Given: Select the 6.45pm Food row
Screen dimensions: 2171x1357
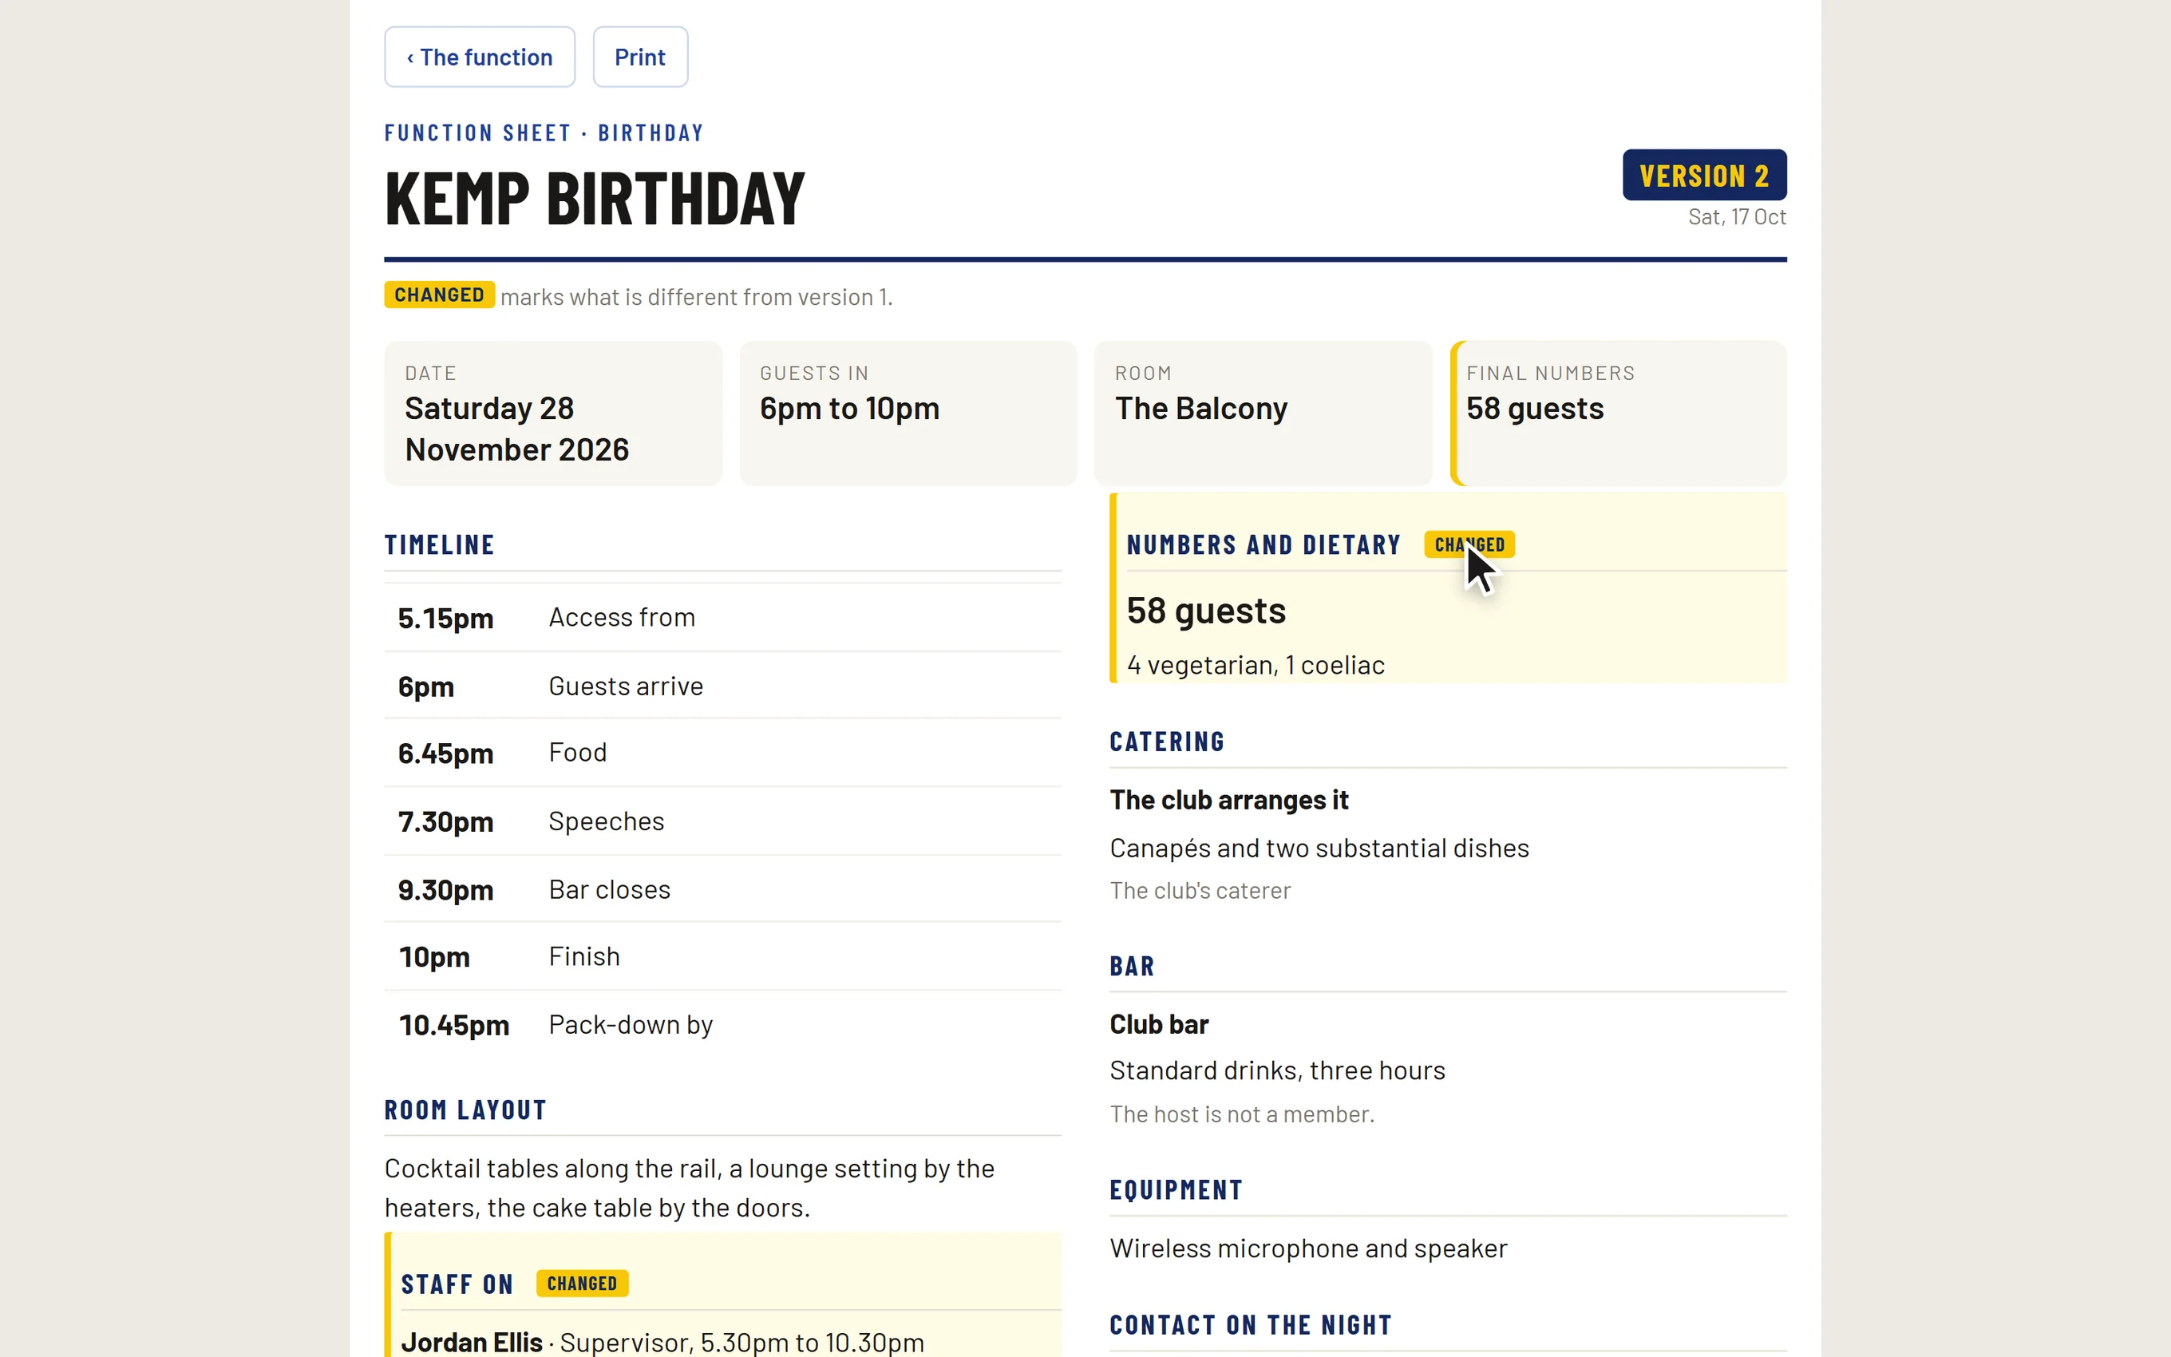Looking at the screenshot, I should 722,753.
